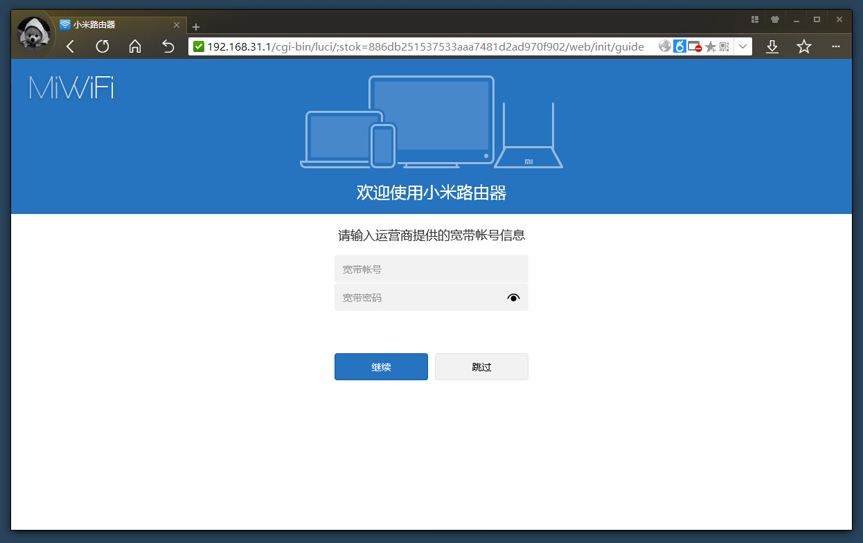The image size is (863, 543).
Task: Reload the page with the refresh icon
Action: [x=103, y=46]
